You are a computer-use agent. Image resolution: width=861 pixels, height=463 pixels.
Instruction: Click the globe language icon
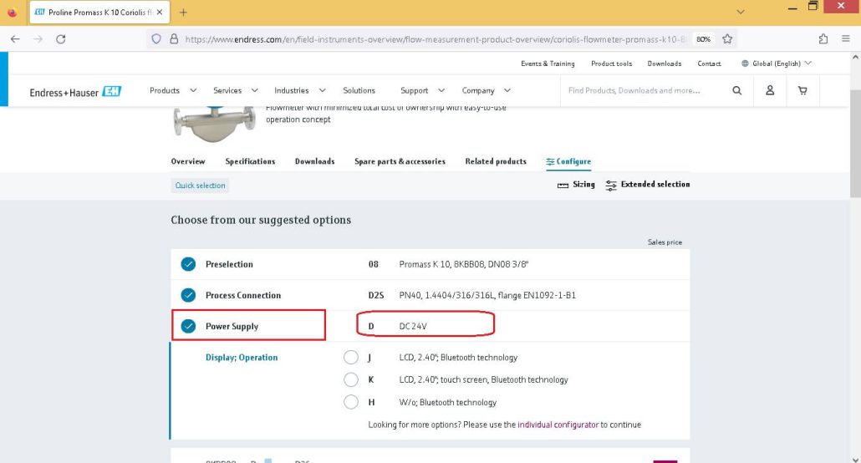coord(745,64)
